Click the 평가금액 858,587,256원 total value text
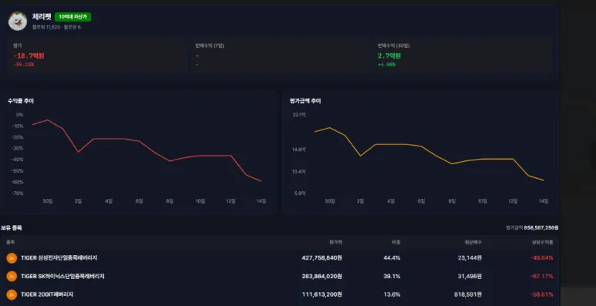 pyautogui.click(x=532, y=227)
